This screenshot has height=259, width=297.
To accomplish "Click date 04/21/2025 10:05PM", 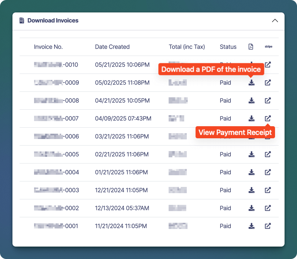I will tap(122, 101).
